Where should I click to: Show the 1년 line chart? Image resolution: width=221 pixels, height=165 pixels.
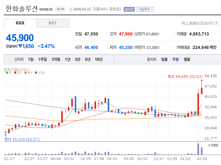tap(67, 59)
